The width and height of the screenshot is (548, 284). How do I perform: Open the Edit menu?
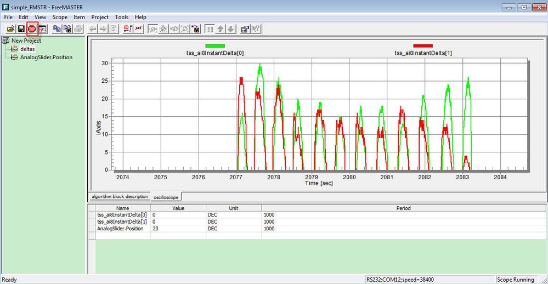[24, 17]
